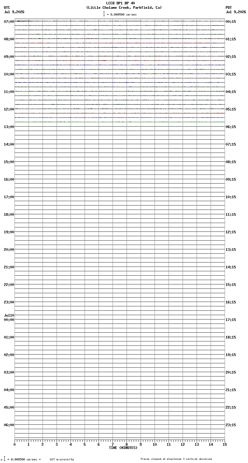This screenshot has height=463, width=248.
Task: Select the 'Jul 9,2026' date under PDT
Action: [236, 12]
